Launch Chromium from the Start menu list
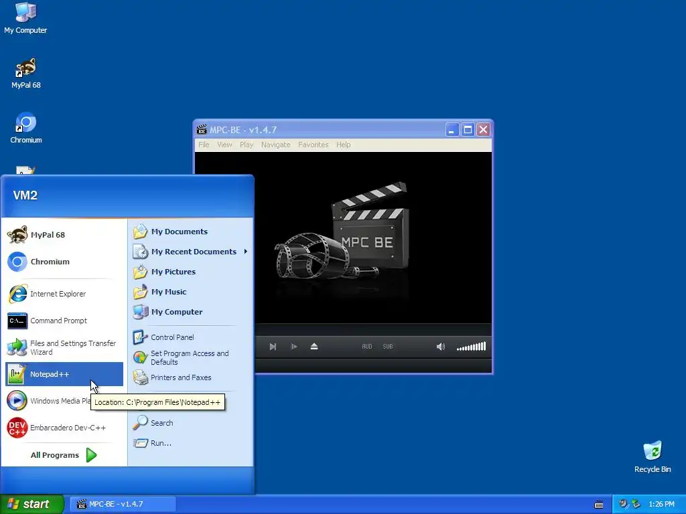686x514 pixels. (64, 262)
